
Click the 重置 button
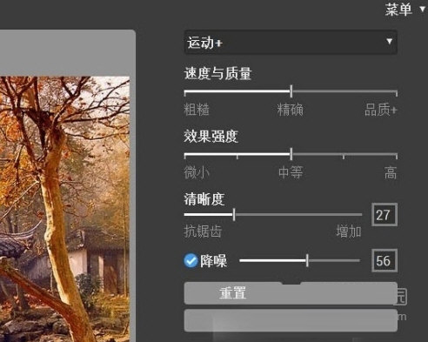point(291,293)
